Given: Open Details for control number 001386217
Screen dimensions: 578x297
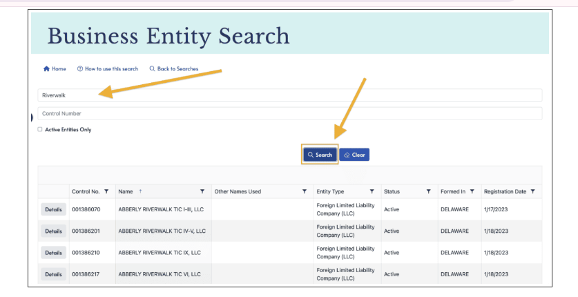Looking at the screenshot, I should click(x=53, y=274).
